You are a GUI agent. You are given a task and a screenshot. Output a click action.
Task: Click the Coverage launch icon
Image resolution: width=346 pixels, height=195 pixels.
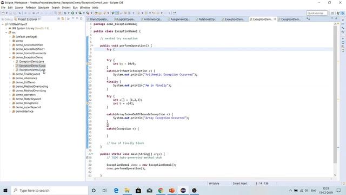click(80, 13)
